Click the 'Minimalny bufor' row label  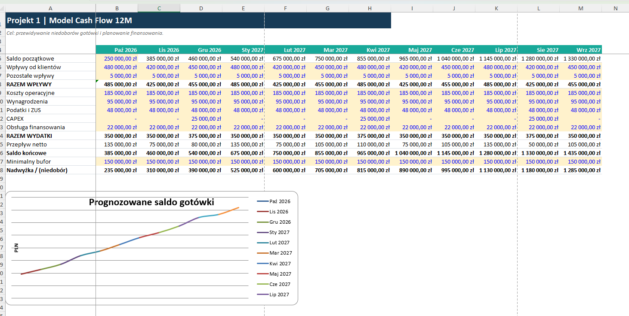coord(28,161)
